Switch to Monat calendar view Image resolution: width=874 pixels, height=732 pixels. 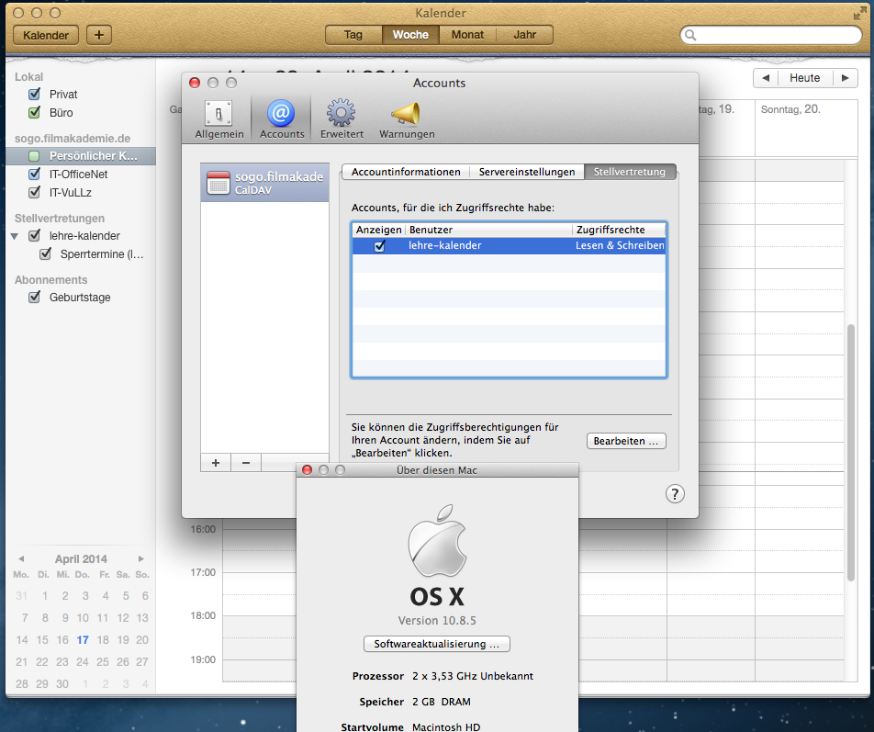(x=467, y=35)
